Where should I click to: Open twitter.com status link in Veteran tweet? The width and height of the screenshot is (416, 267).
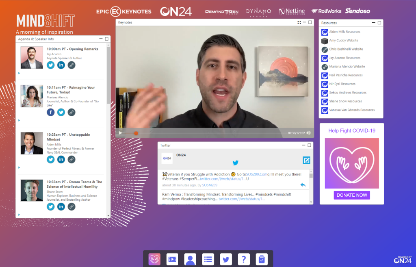(223, 179)
